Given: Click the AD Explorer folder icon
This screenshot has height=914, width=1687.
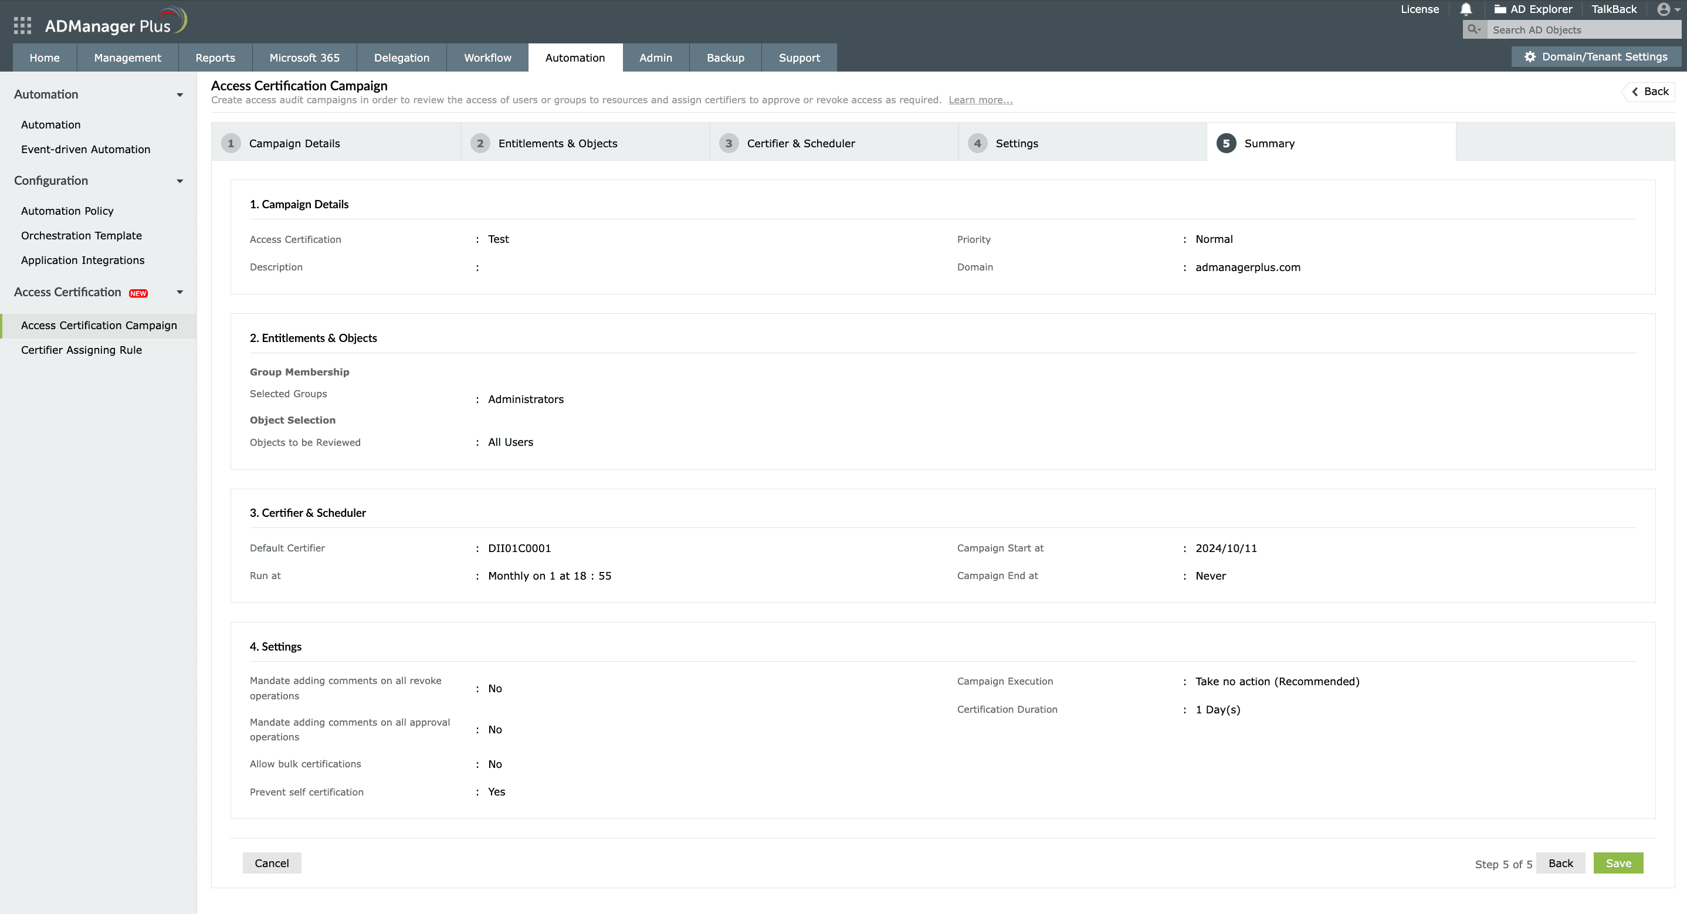Looking at the screenshot, I should click(1500, 9).
